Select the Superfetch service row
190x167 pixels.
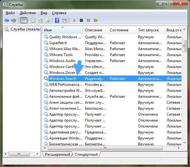tap(112, 43)
